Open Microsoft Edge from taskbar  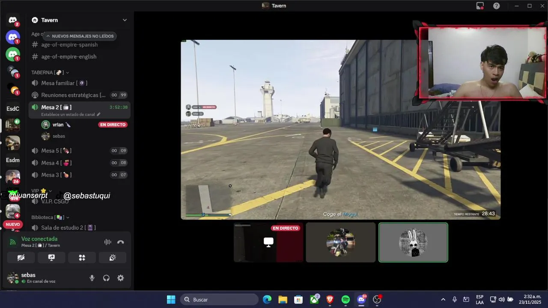[267, 299]
